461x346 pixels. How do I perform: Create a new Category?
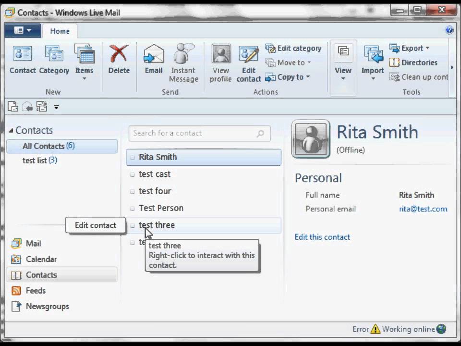point(54,60)
